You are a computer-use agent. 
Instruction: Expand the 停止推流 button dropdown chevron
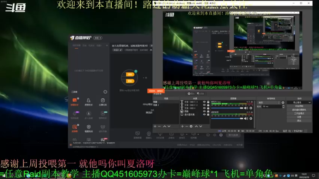pos(309,103)
